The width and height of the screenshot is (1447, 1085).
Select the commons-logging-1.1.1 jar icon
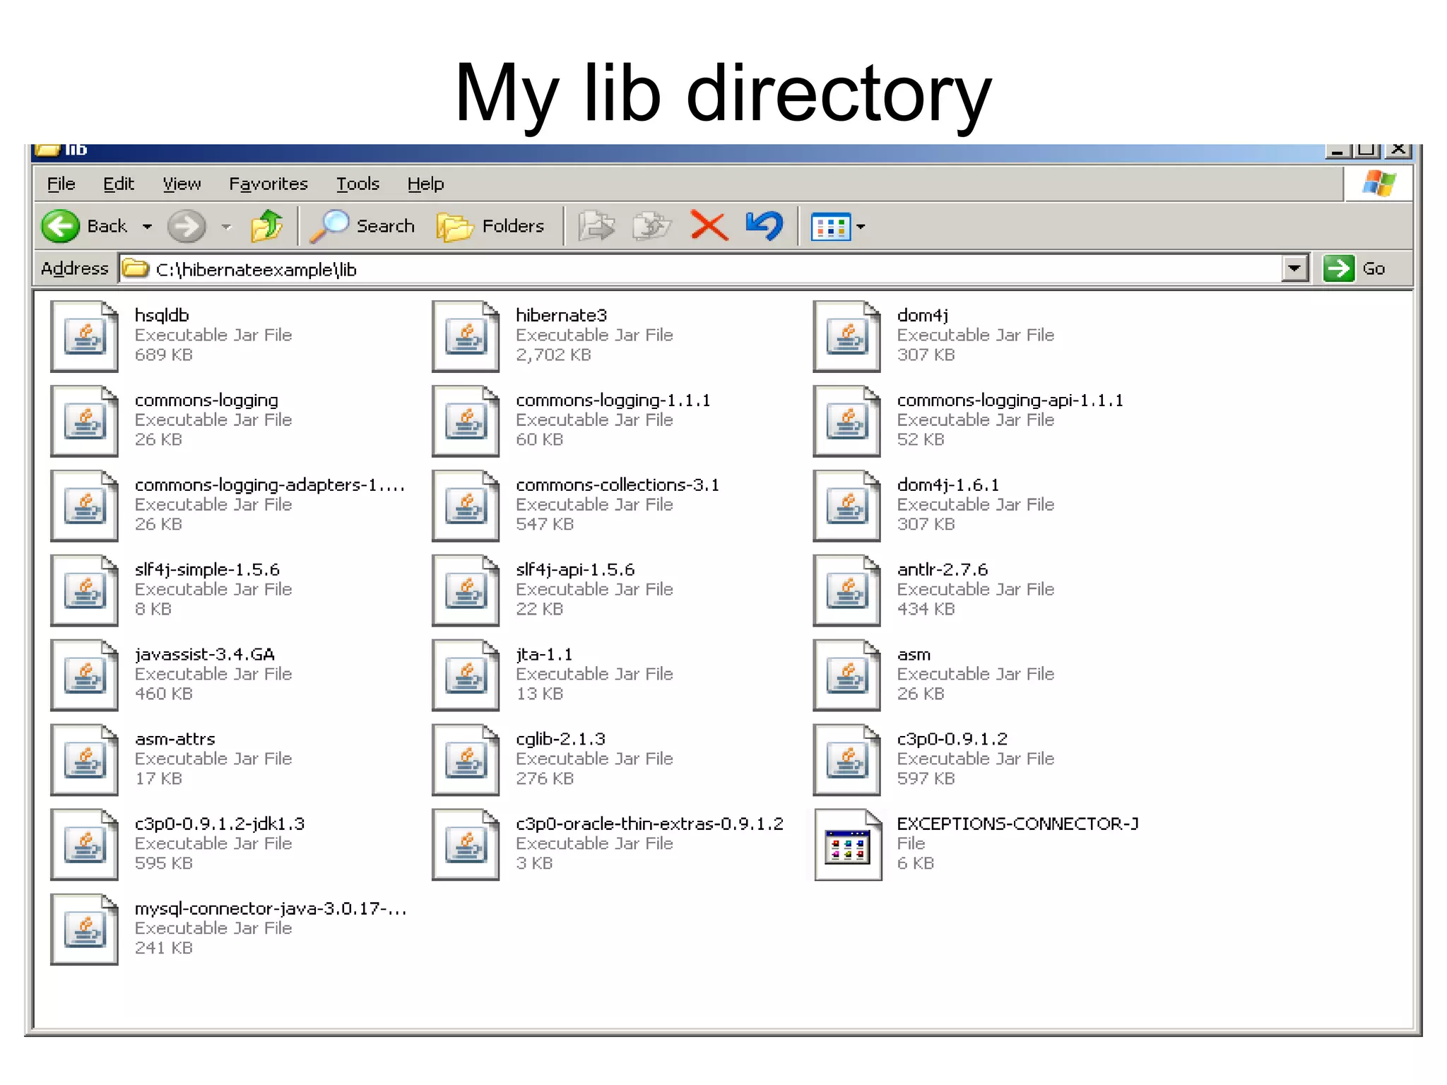(466, 421)
